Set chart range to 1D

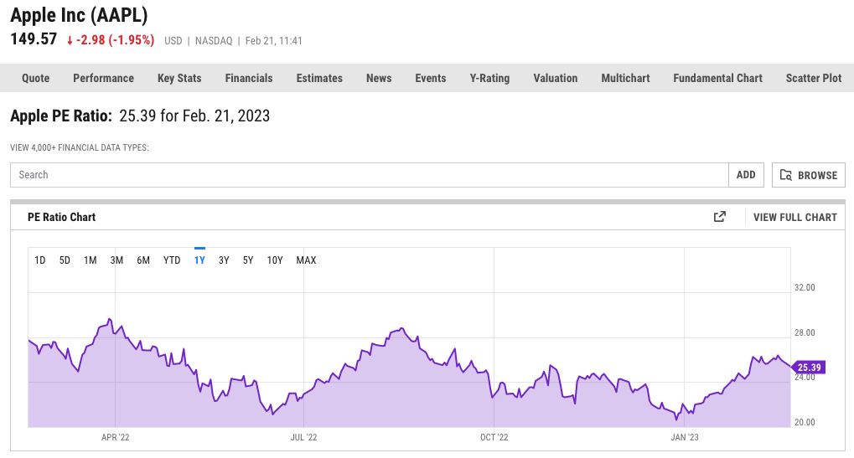click(x=39, y=260)
